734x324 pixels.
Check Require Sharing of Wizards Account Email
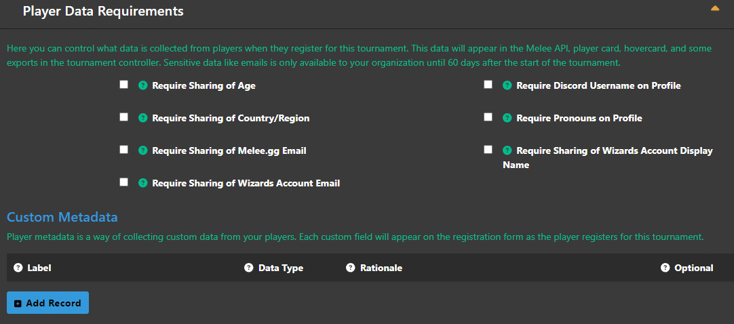pos(123,182)
